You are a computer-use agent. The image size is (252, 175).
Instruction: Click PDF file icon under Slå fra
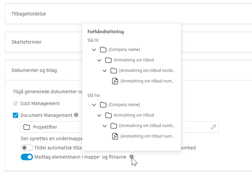(115, 136)
